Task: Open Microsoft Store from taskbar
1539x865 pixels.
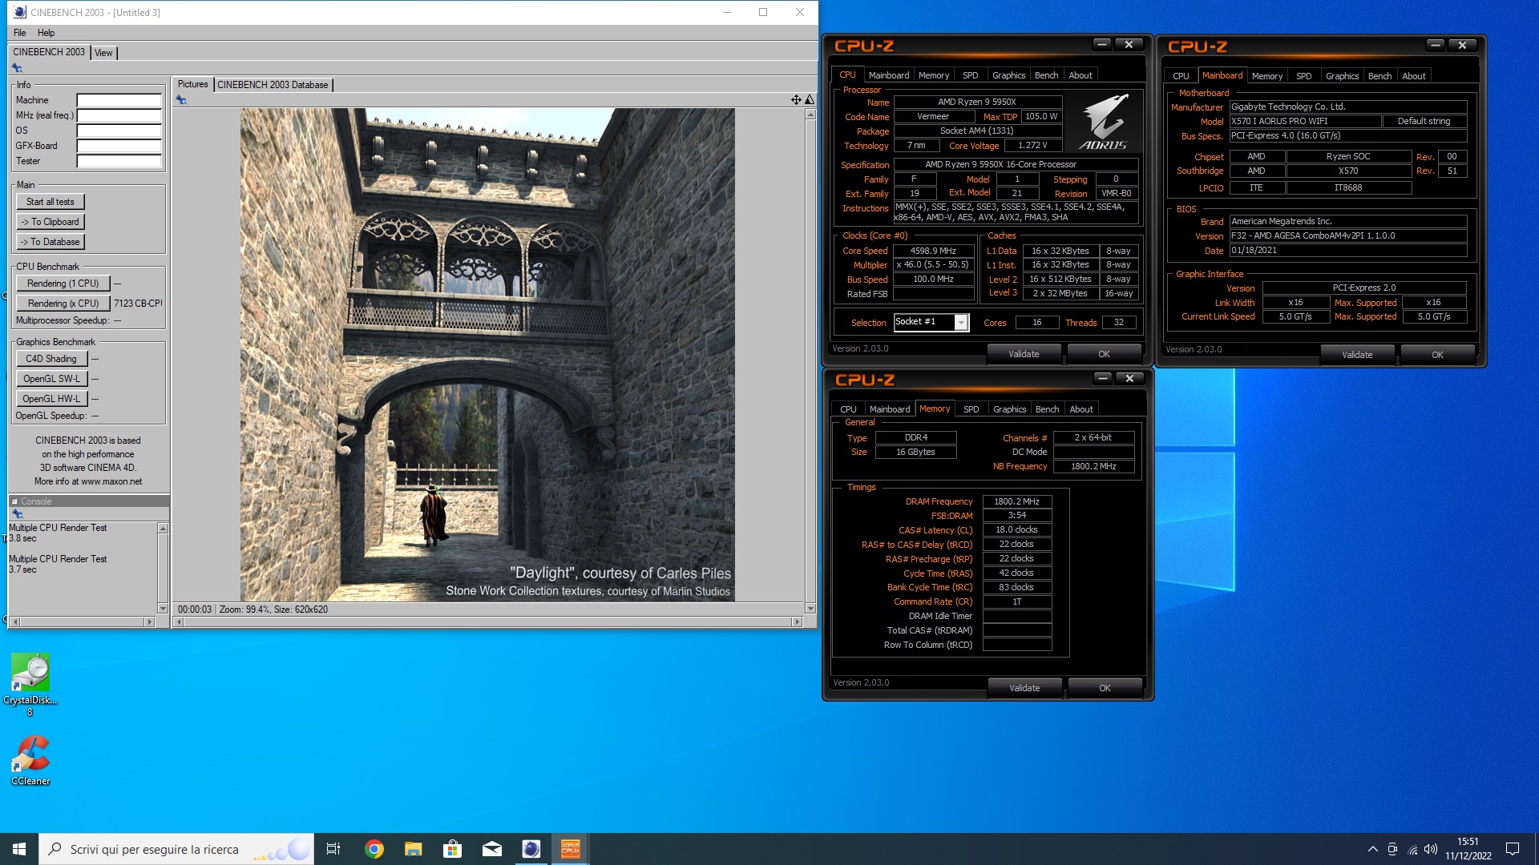Action: coord(452,849)
